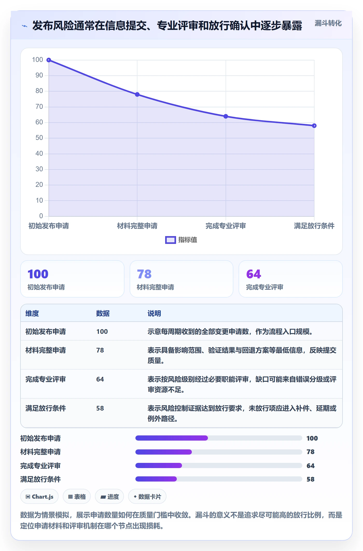This screenshot has width=363, height=551.
Task: Click 材料完整申请 in the table
Action: (46, 350)
